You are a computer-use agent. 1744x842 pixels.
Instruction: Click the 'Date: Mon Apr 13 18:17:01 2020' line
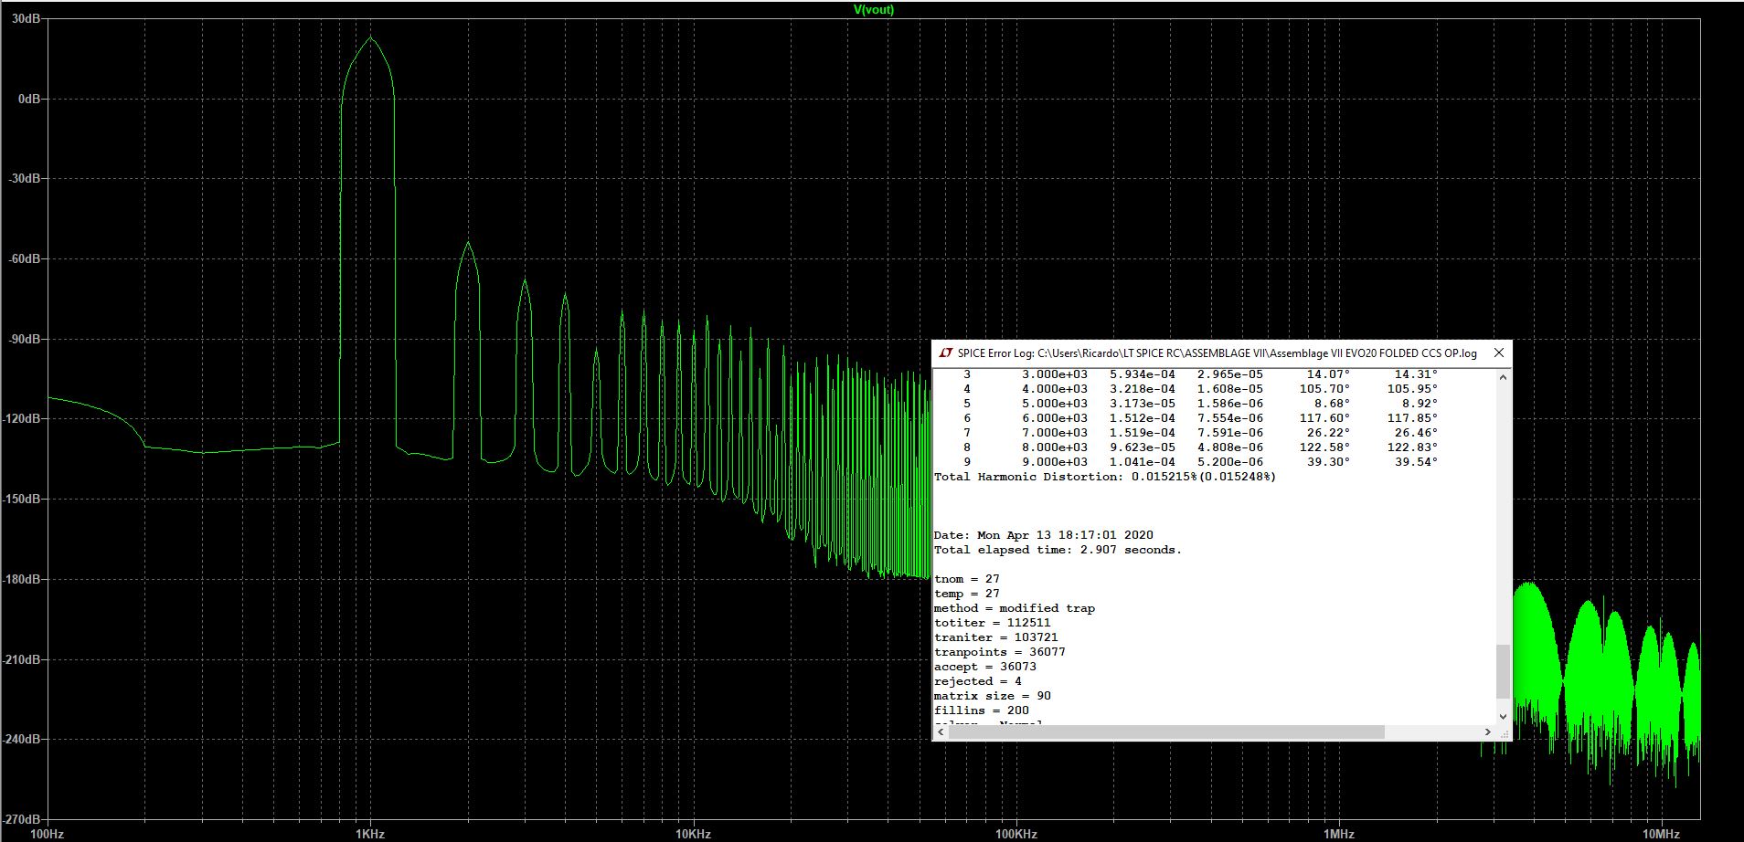(1044, 535)
